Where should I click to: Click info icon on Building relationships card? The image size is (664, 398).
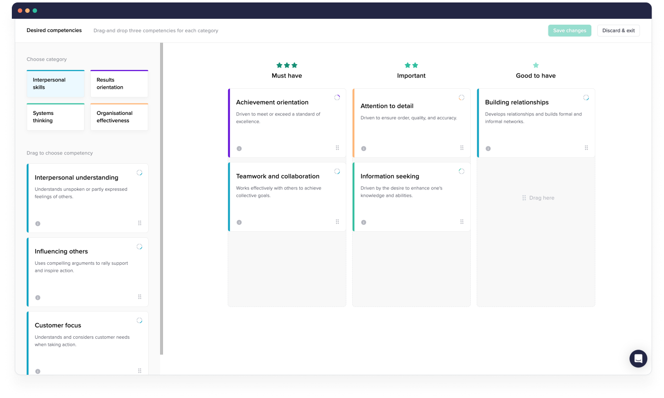coord(488,148)
